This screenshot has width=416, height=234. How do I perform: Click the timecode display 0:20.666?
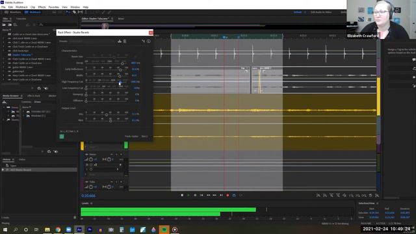[x=88, y=196]
